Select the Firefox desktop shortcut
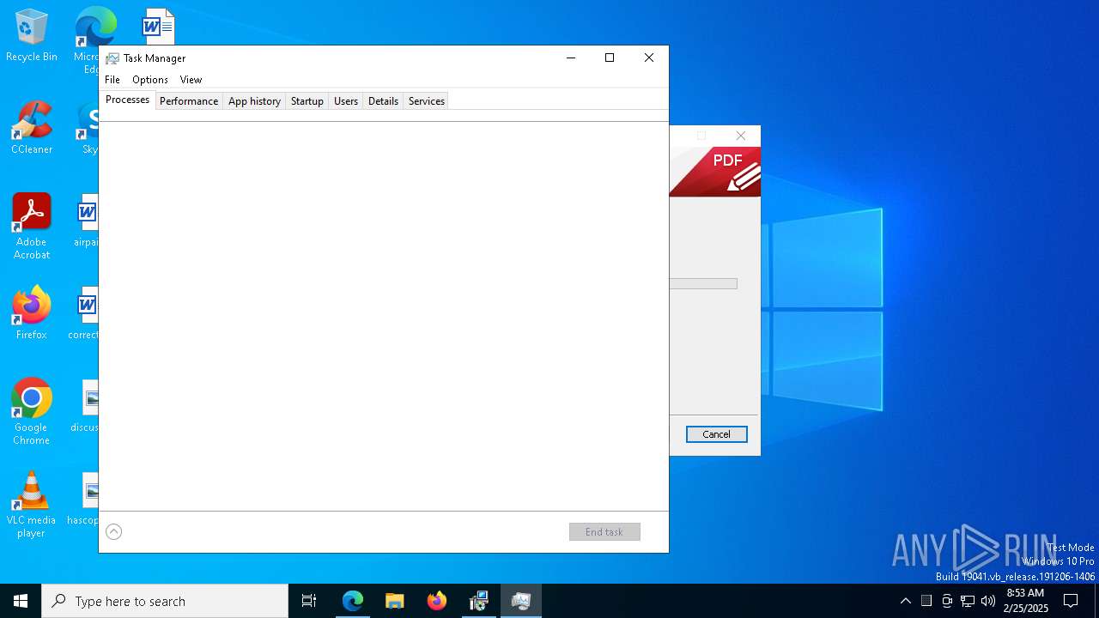The height and width of the screenshot is (618, 1099). (32, 314)
